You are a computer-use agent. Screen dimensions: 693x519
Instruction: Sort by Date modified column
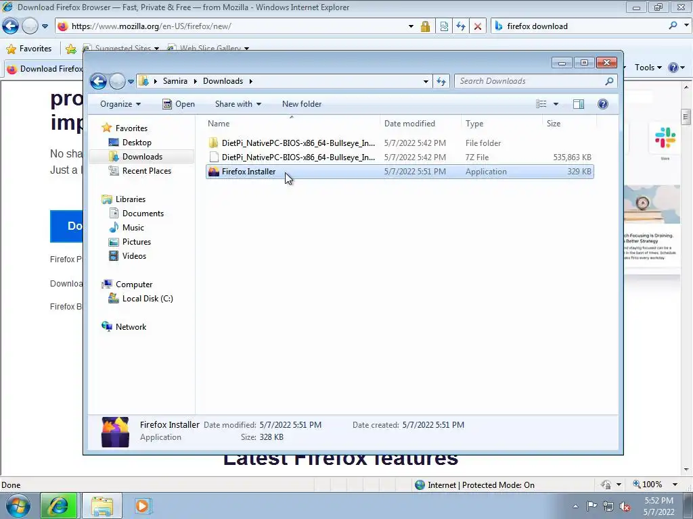tap(420, 124)
